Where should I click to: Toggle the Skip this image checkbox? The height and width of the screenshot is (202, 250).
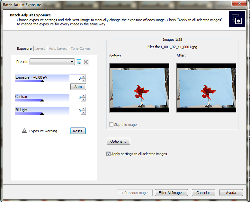[112, 125]
